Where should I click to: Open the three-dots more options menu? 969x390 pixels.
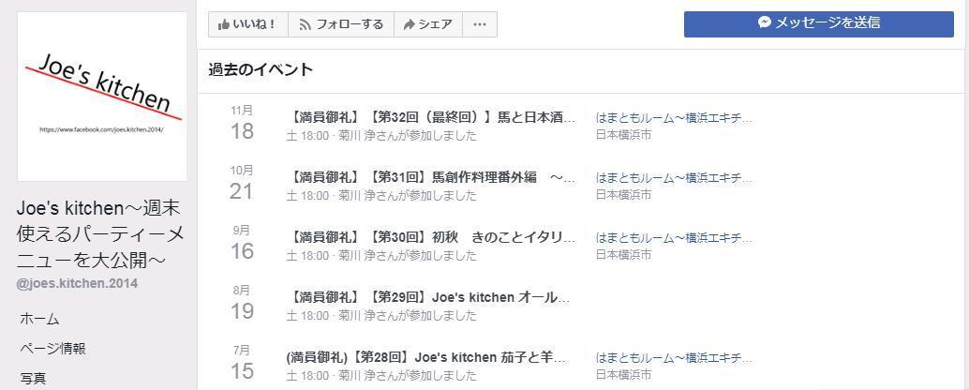click(480, 24)
